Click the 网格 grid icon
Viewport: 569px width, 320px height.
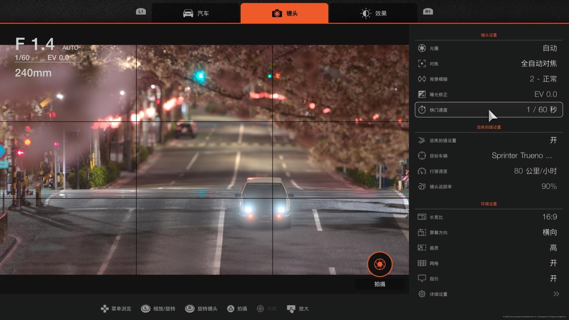(x=422, y=263)
